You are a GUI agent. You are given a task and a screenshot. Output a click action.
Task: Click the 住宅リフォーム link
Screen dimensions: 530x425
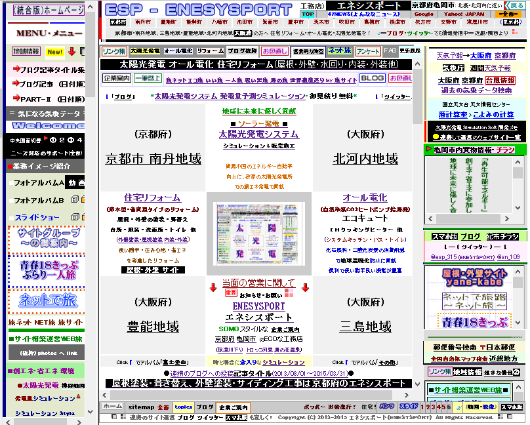pyautogui.click(x=152, y=197)
